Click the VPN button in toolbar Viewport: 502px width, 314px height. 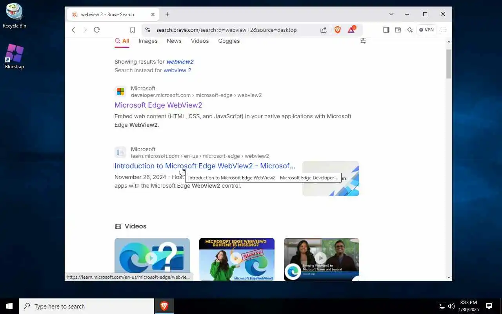point(426,30)
